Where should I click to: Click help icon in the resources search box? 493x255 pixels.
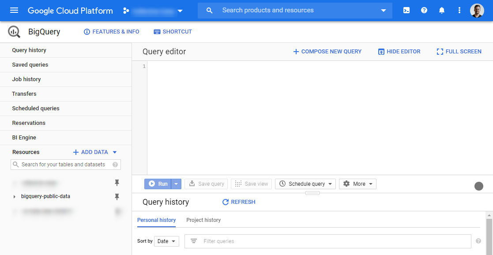(x=115, y=165)
